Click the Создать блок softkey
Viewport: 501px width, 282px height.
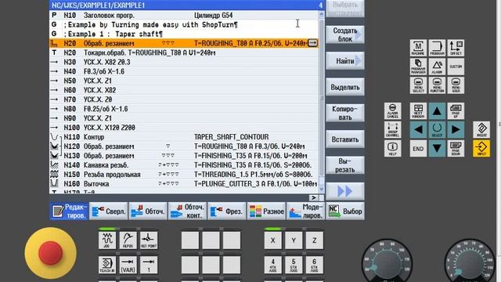345,34
